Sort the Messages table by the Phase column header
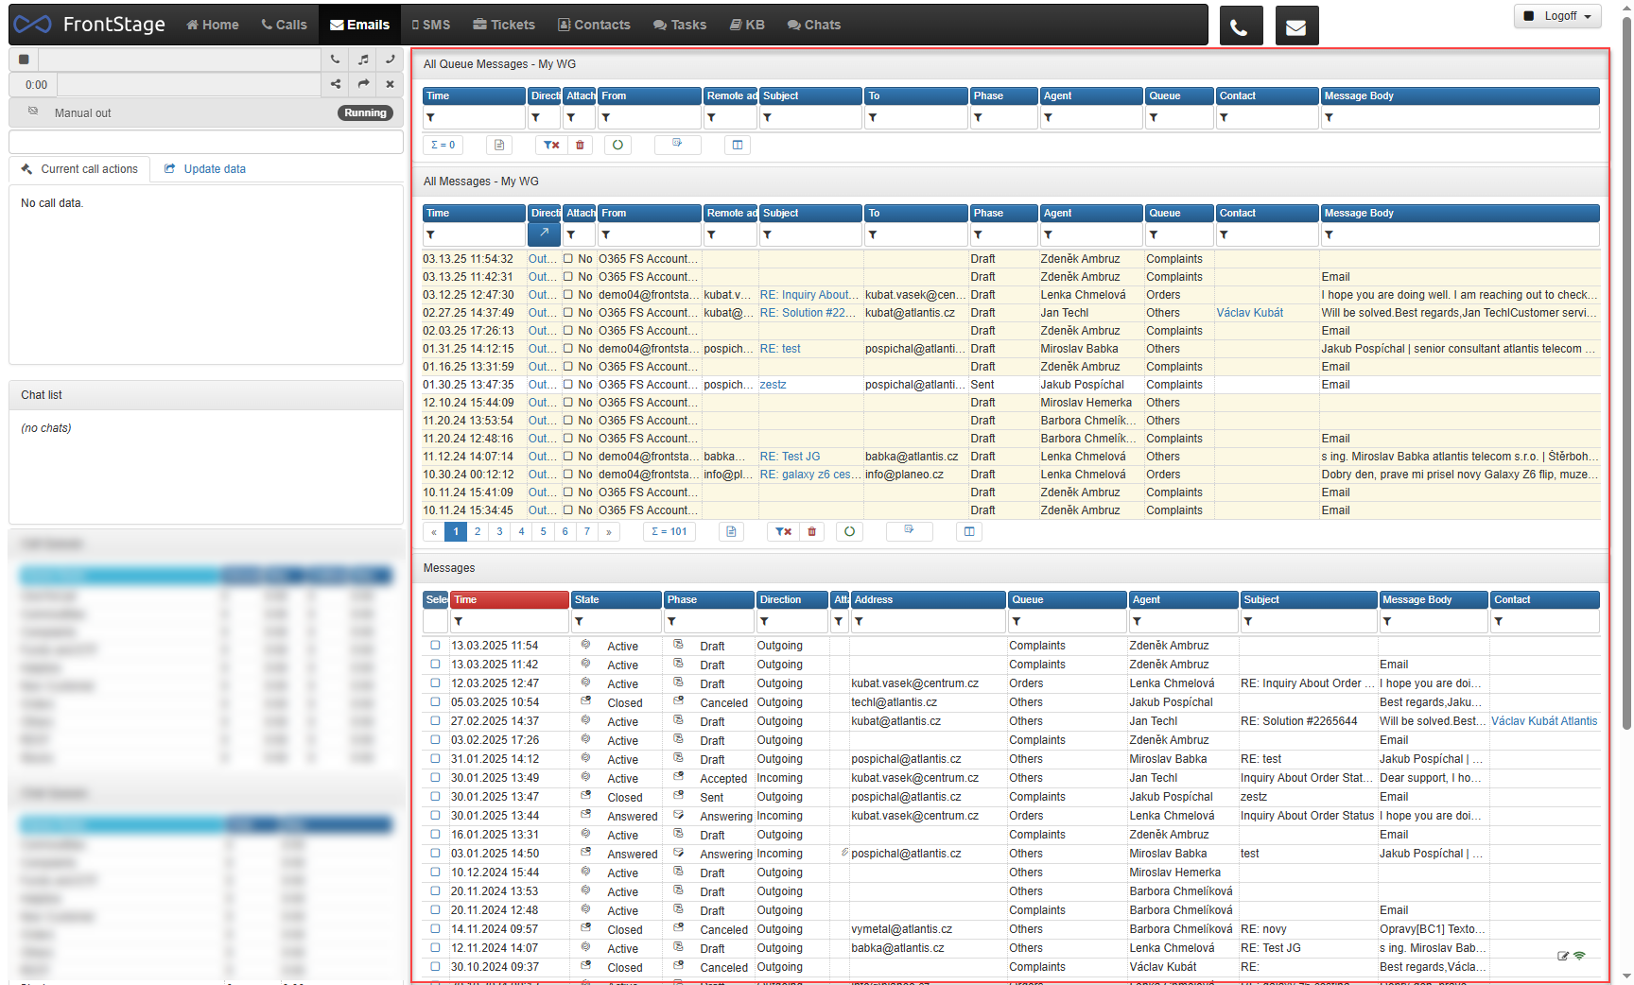The height and width of the screenshot is (985, 1634). (x=708, y=599)
